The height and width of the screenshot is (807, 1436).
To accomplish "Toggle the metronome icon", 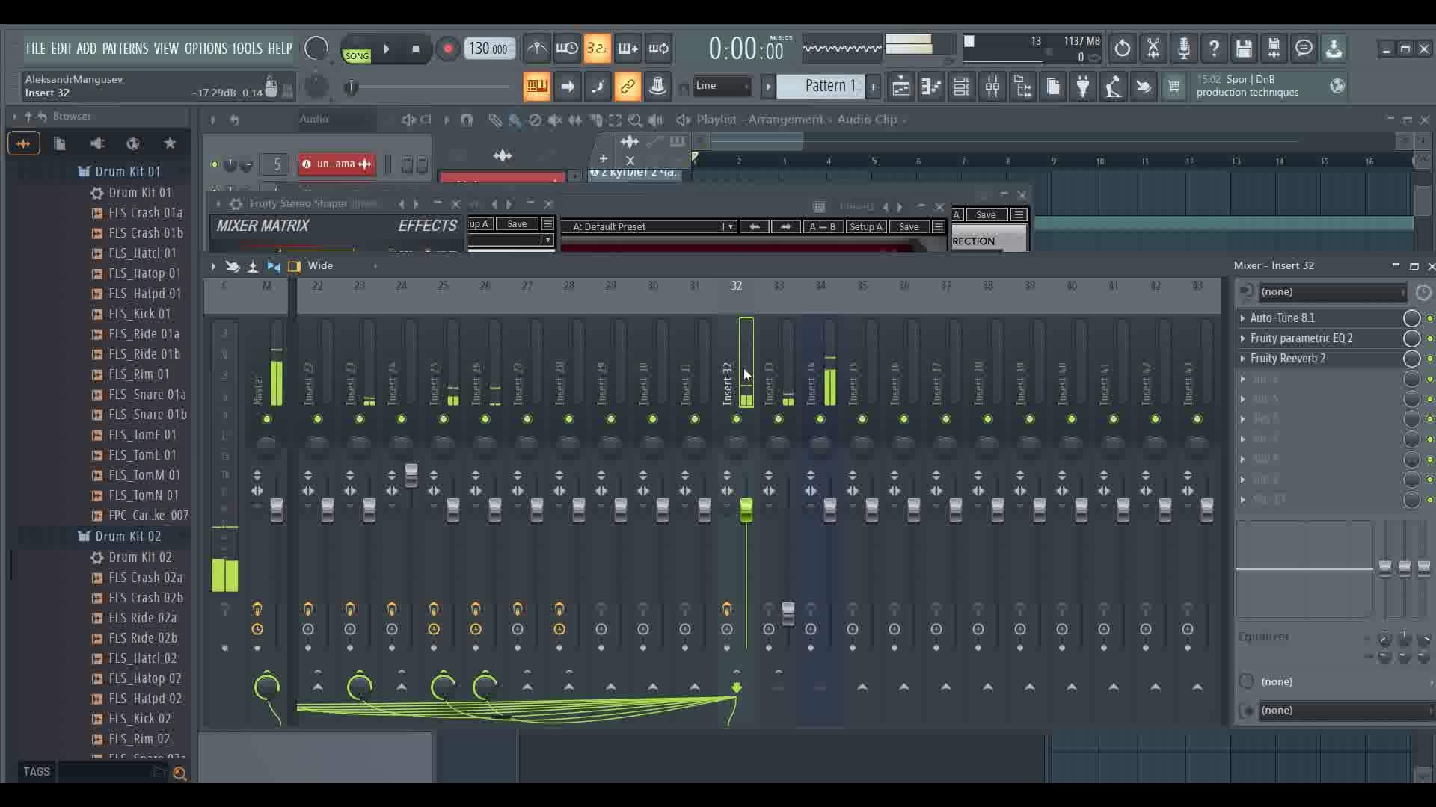I will click(537, 49).
